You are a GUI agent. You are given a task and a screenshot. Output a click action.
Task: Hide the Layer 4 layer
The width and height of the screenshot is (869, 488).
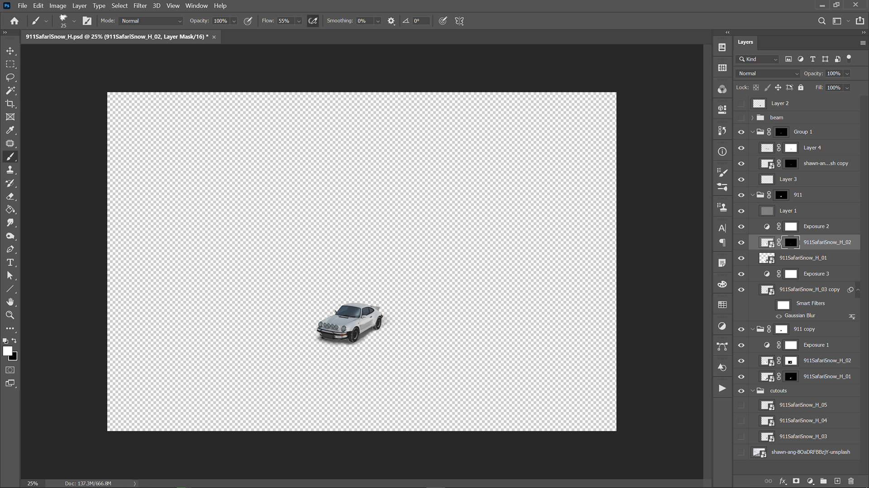click(x=741, y=148)
